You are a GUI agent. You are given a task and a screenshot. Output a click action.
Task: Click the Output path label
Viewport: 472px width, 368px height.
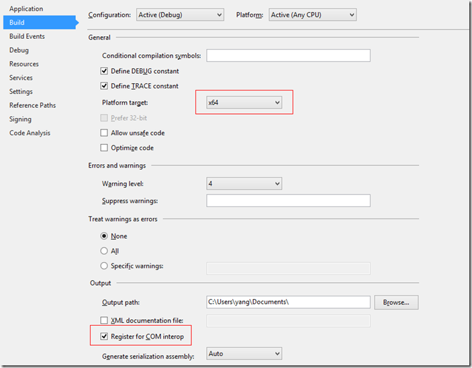[x=121, y=302]
